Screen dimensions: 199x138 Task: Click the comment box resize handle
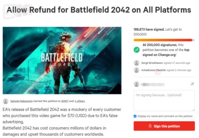click(x=193, y=109)
